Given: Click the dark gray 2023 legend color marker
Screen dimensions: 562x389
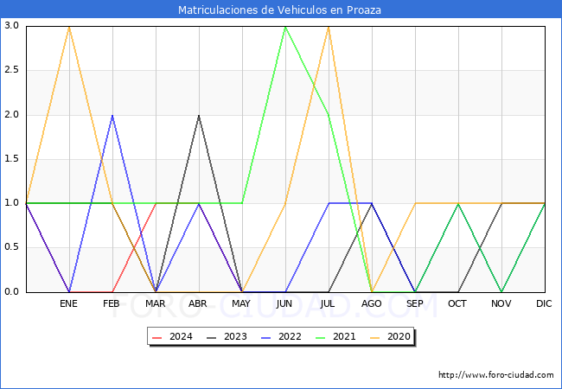Looking at the screenshot, I should (x=212, y=337).
